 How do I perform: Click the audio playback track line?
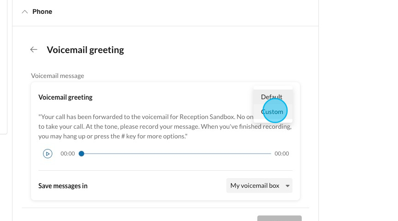click(176, 154)
